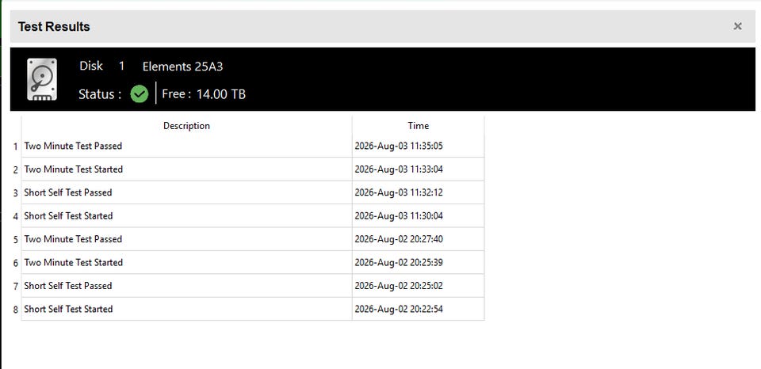This screenshot has width=761, height=369.
Task: Click the Test Results title text
Action: click(54, 27)
